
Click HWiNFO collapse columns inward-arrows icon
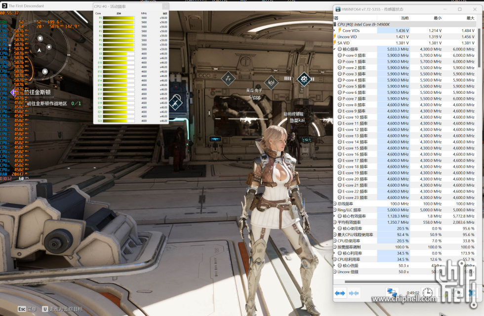(354, 293)
